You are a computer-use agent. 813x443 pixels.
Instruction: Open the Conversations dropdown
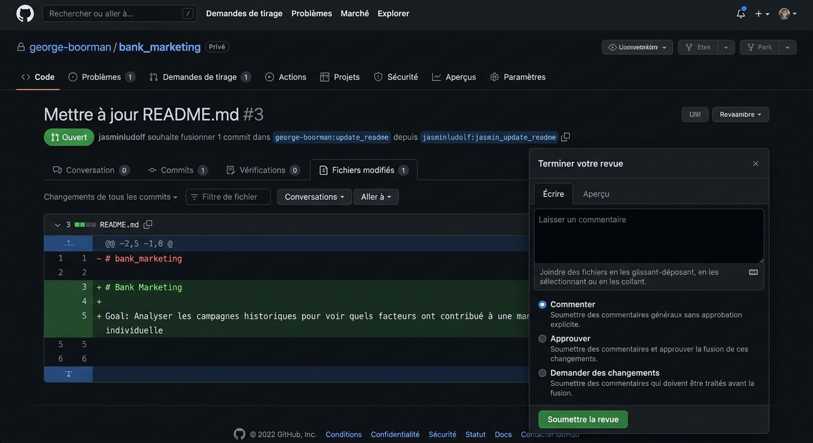click(314, 197)
